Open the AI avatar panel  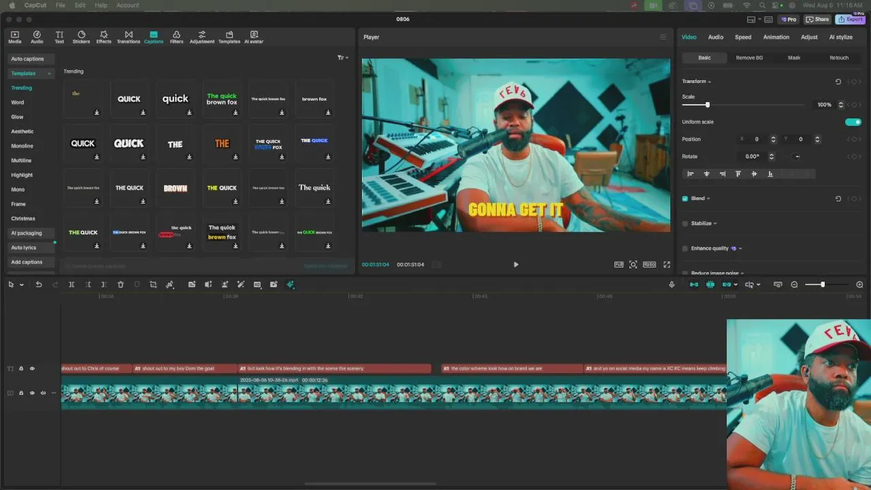coord(254,37)
